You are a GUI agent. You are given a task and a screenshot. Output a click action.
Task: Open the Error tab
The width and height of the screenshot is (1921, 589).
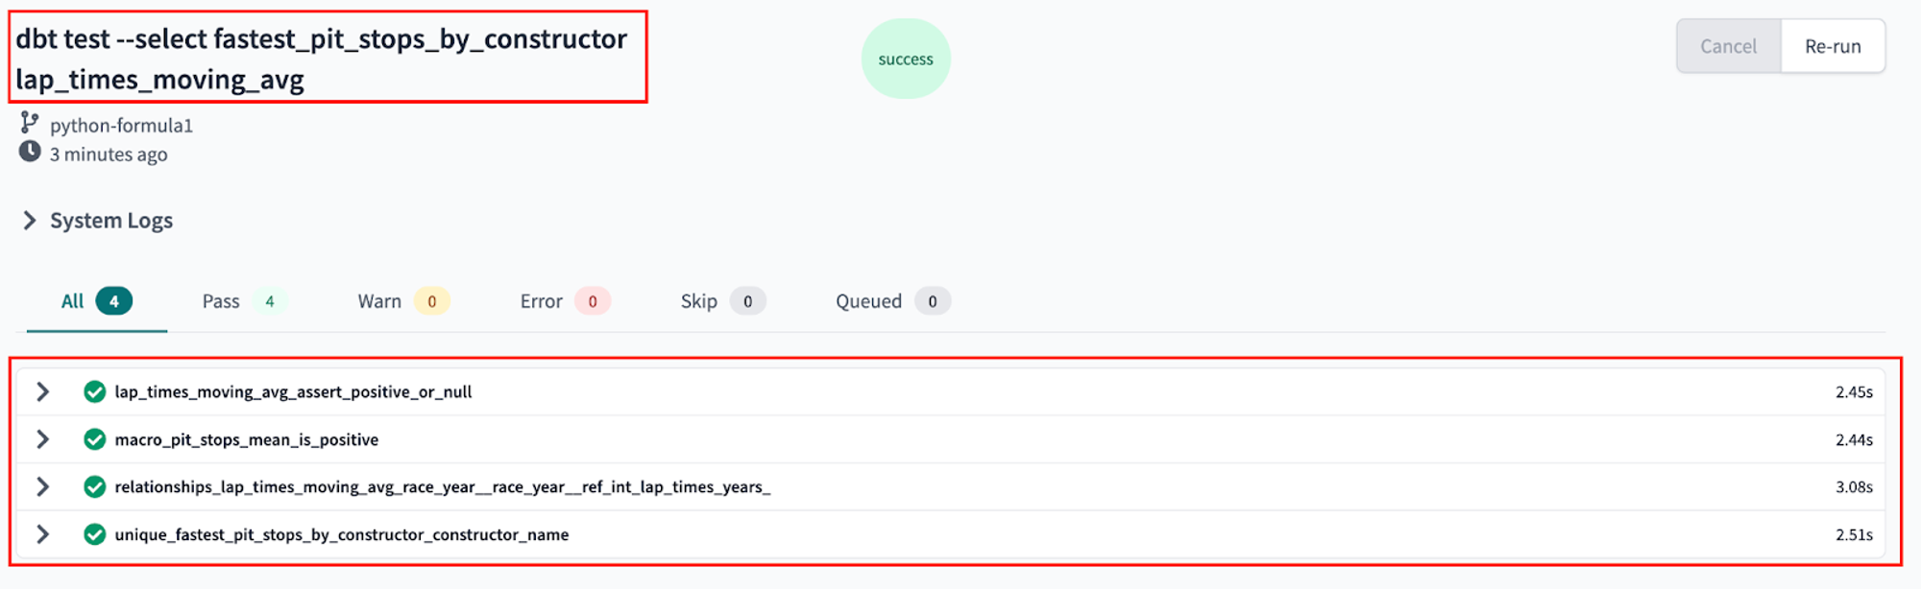[x=541, y=300]
